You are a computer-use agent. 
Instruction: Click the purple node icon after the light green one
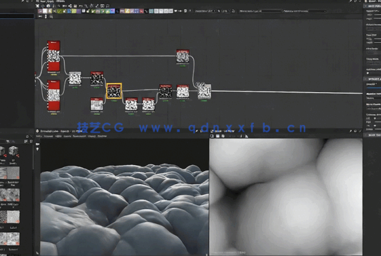click(79, 11)
